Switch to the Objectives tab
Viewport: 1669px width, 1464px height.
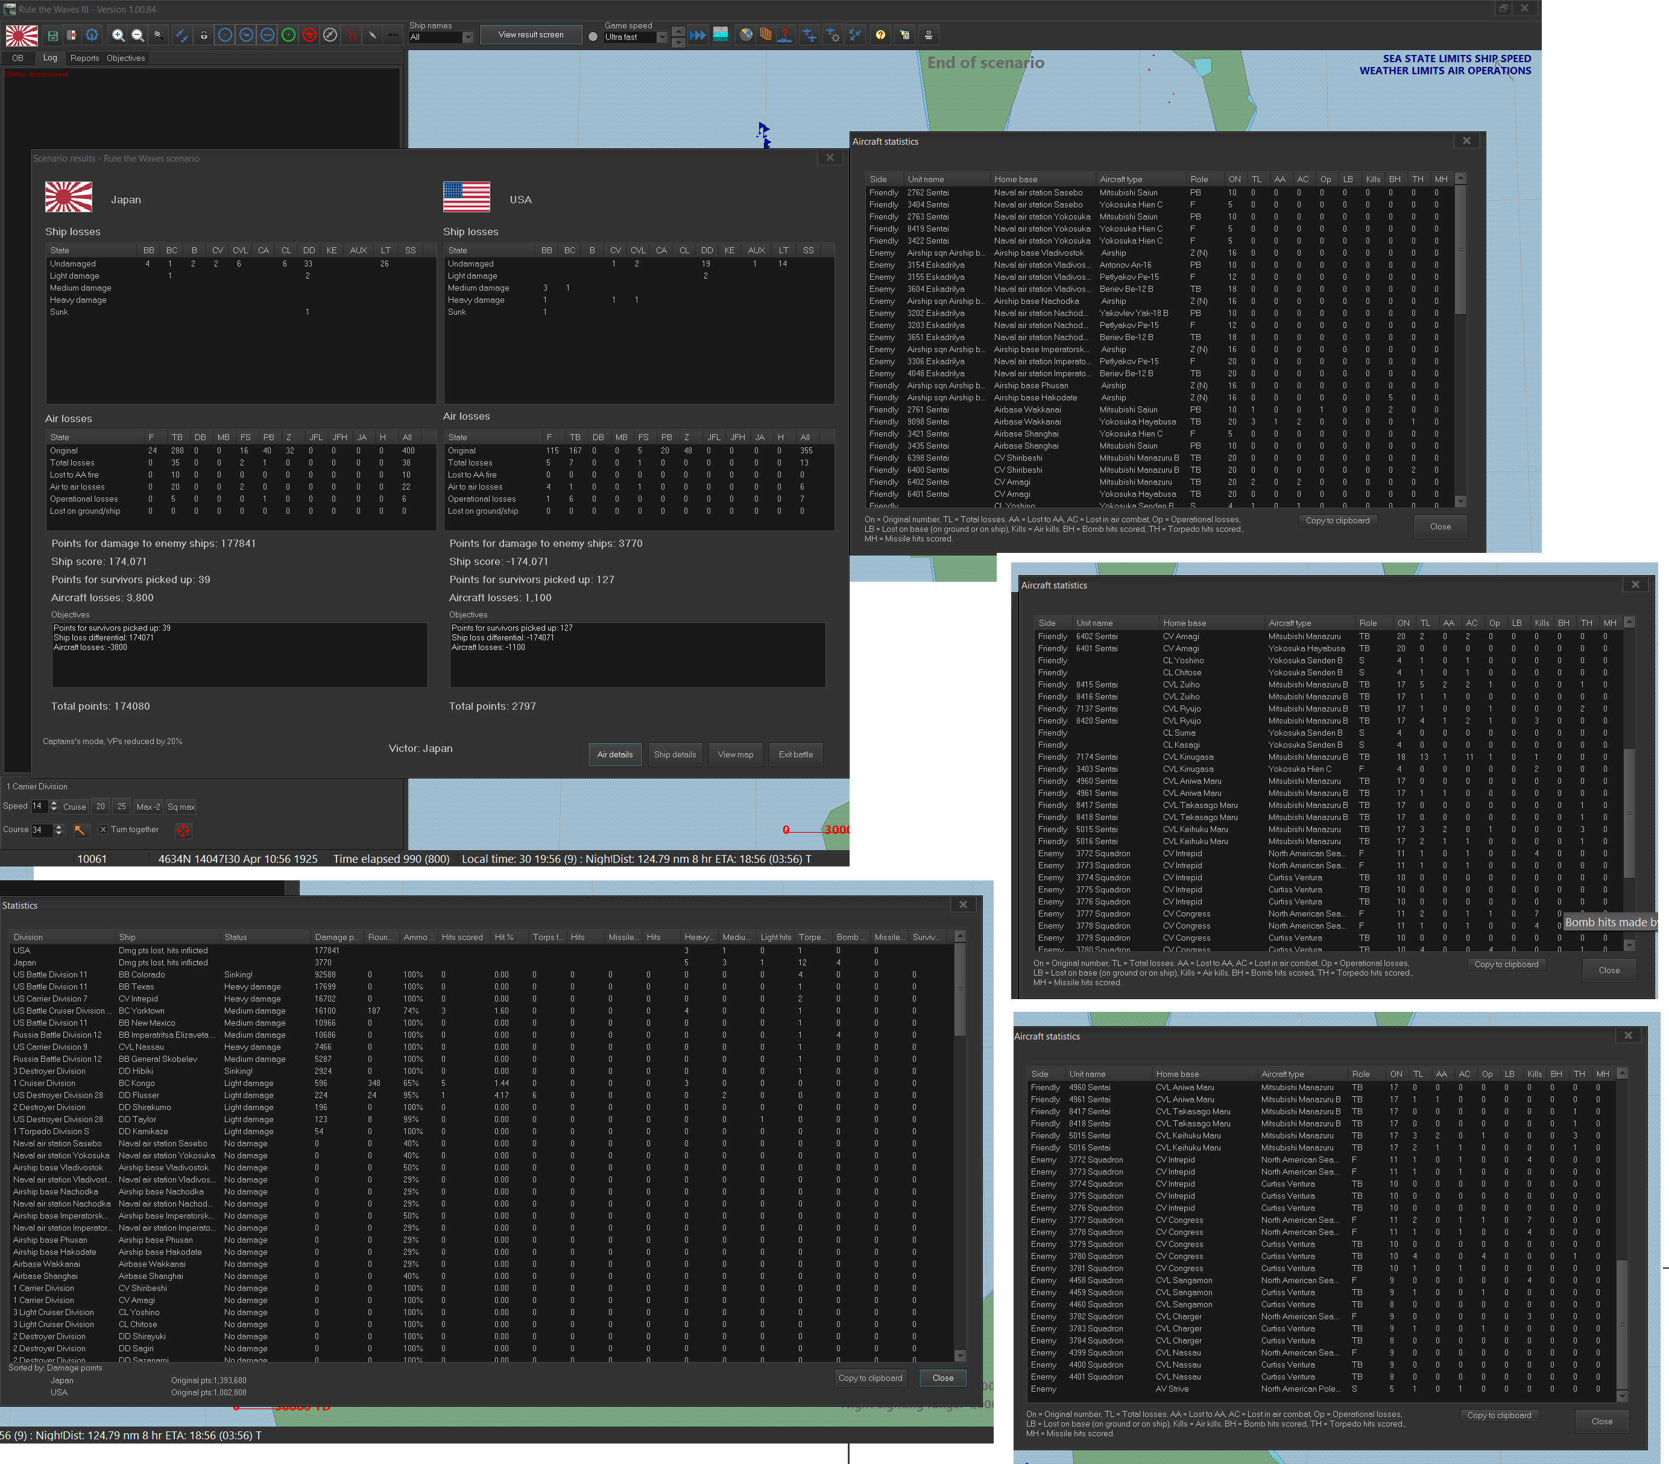pyautogui.click(x=126, y=58)
